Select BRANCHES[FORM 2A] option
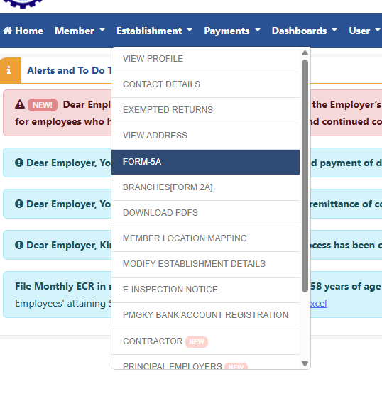 click(205, 187)
